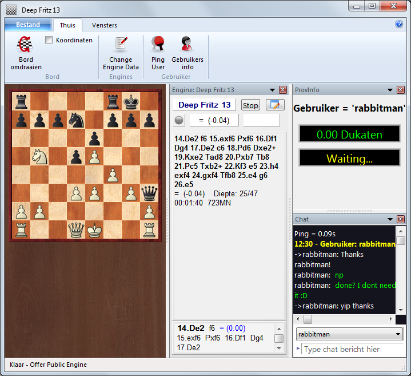This screenshot has height=376, width=411.
Task: Click the Deep Fritz 13 engine button
Action: pos(204,105)
